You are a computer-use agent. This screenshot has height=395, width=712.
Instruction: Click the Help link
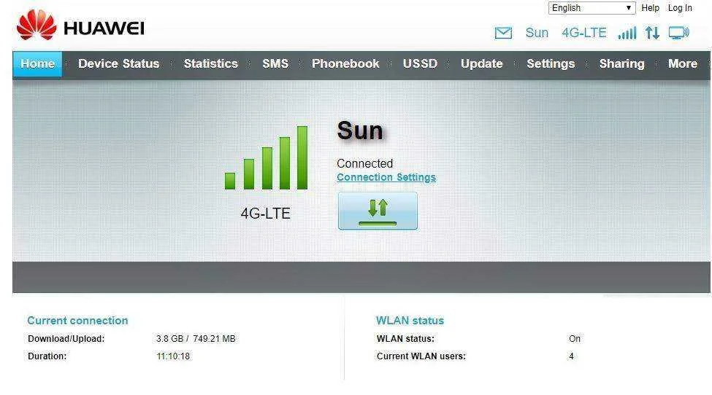[x=650, y=8]
